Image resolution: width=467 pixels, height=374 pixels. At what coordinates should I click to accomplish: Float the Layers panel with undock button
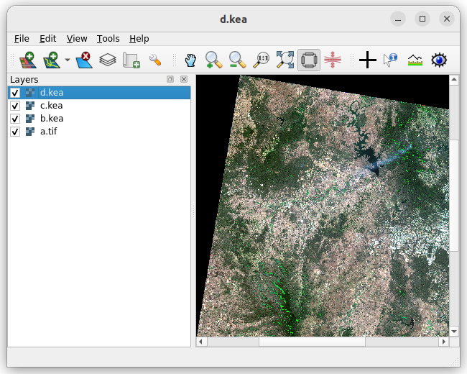click(170, 79)
